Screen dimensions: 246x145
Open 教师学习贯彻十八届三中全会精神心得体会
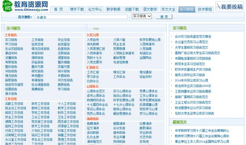pyautogui.click(x=202, y=136)
